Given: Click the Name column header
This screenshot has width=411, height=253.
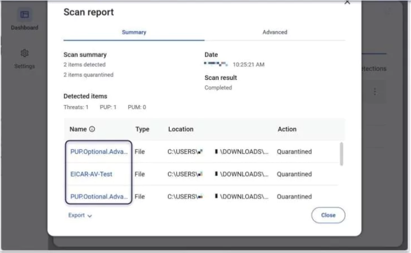Looking at the screenshot, I should 78,129.
